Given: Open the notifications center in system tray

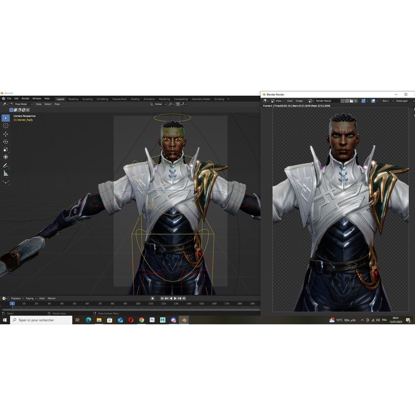Looking at the screenshot, I should (x=408, y=320).
